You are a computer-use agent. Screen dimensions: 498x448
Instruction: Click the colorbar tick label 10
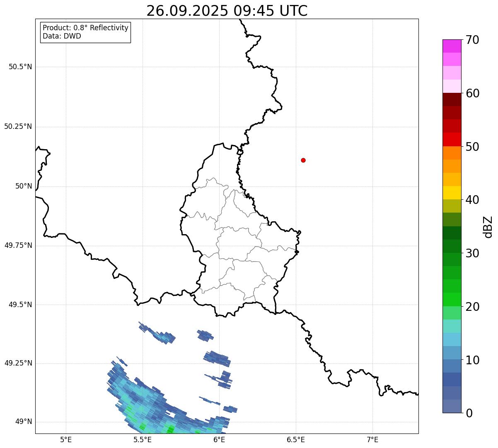pos(472,360)
